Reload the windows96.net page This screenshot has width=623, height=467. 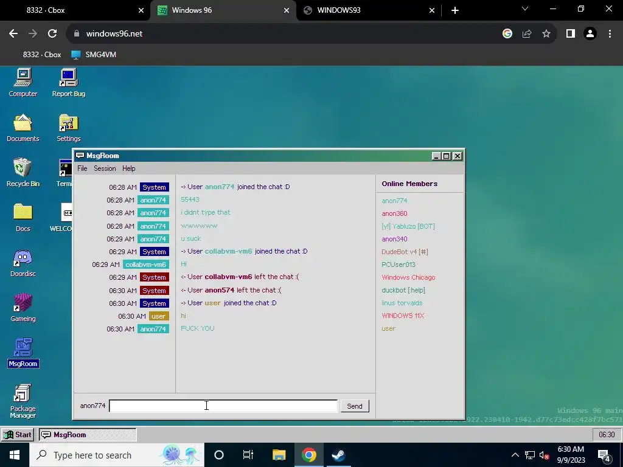(x=52, y=34)
